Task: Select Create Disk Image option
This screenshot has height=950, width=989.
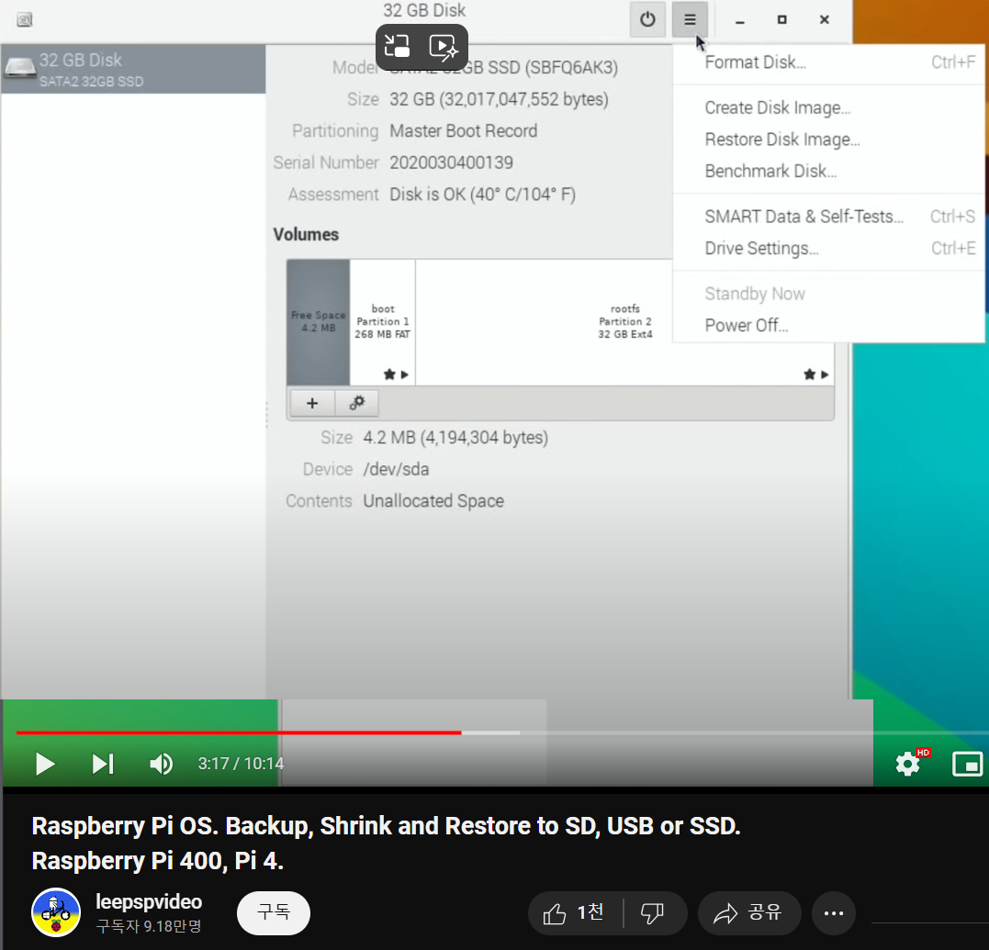Action: click(x=777, y=107)
